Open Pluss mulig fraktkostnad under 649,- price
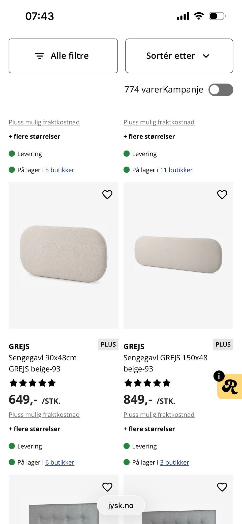This screenshot has width=242, height=524. click(x=44, y=415)
